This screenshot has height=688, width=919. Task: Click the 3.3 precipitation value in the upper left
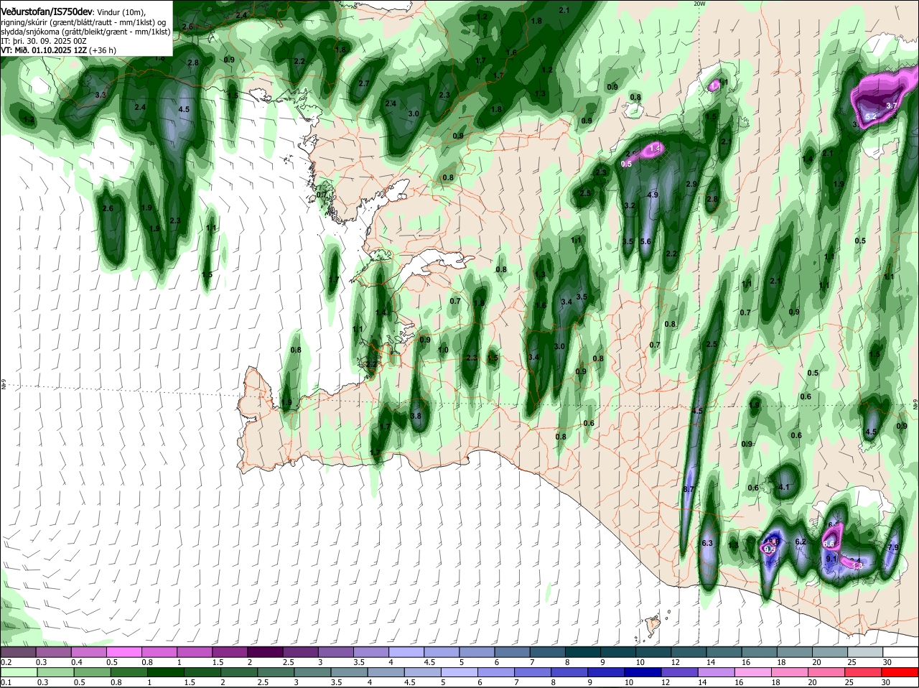(x=101, y=95)
